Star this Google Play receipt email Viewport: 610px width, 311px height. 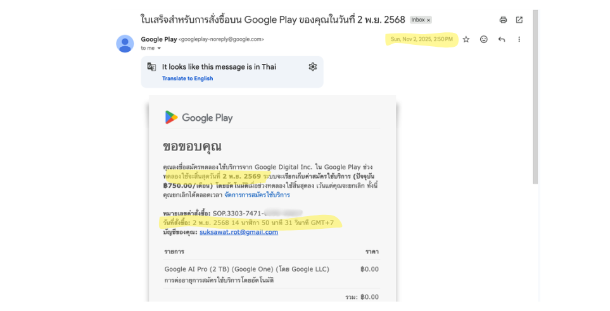[466, 39]
